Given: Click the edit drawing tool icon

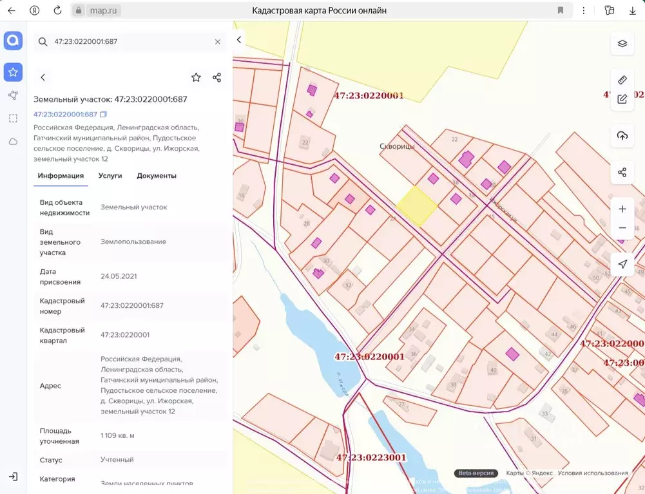Looking at the screenshot, I should [x=622, y=99].
